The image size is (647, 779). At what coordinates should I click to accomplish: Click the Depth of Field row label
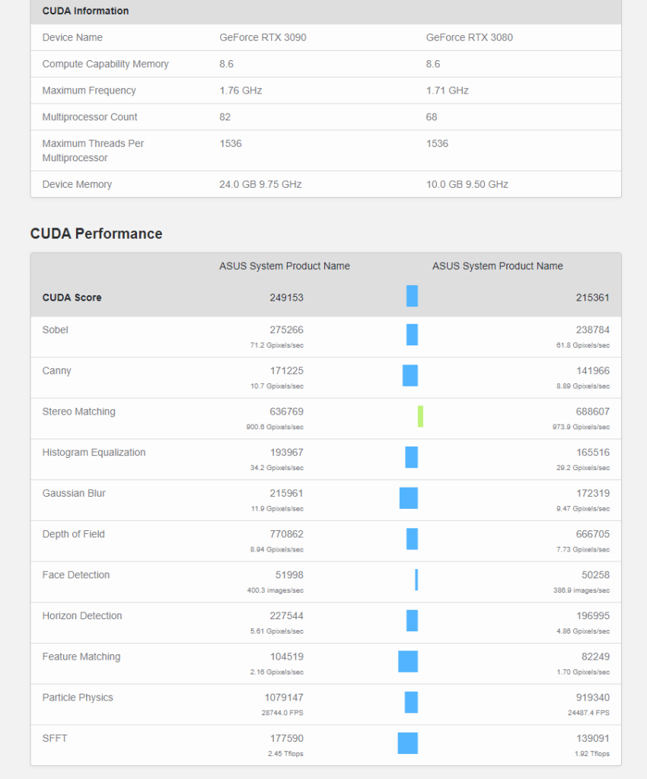73,534
